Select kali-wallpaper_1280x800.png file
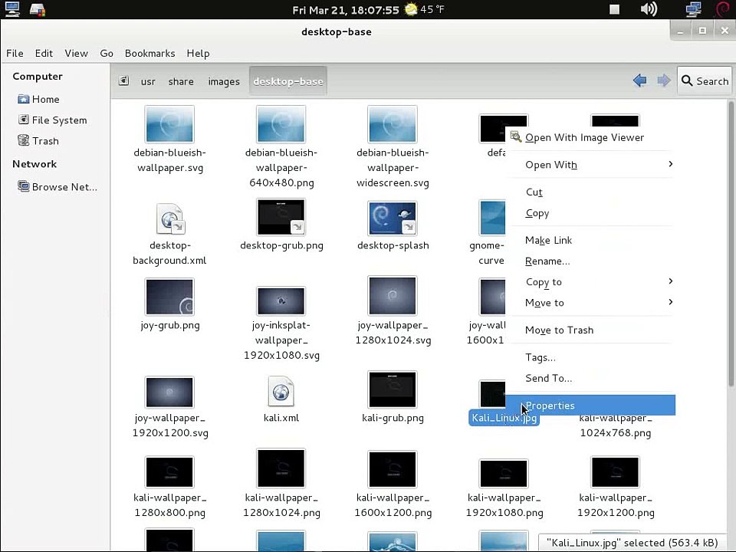This screenshot has width=736, height=552. pyautogui.click(x=169, y=472)
